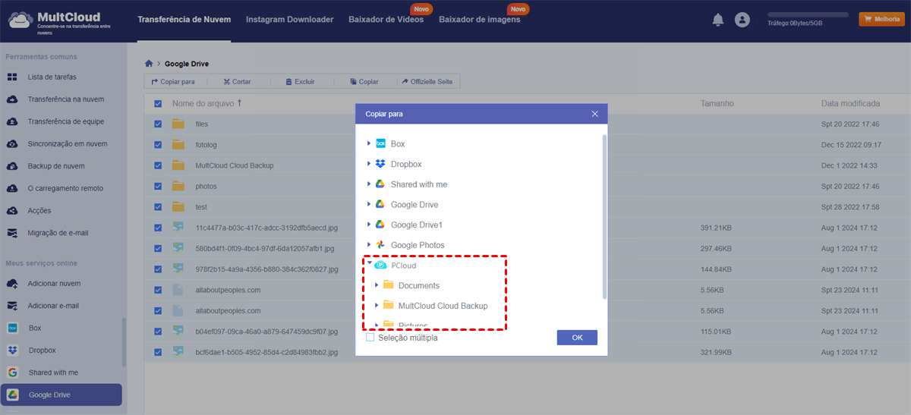Expand the Dropbox tree node arrow
The image size is (911, 415).
(369, 164)
